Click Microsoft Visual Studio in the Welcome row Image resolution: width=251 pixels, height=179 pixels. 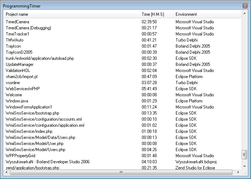pyautogui.click(x=195, y=95)
